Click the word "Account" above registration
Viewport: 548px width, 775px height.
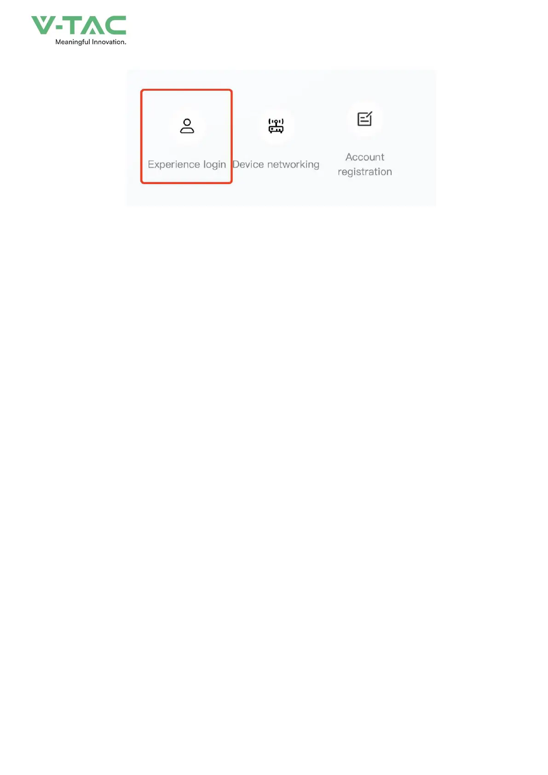click(365, 157)
